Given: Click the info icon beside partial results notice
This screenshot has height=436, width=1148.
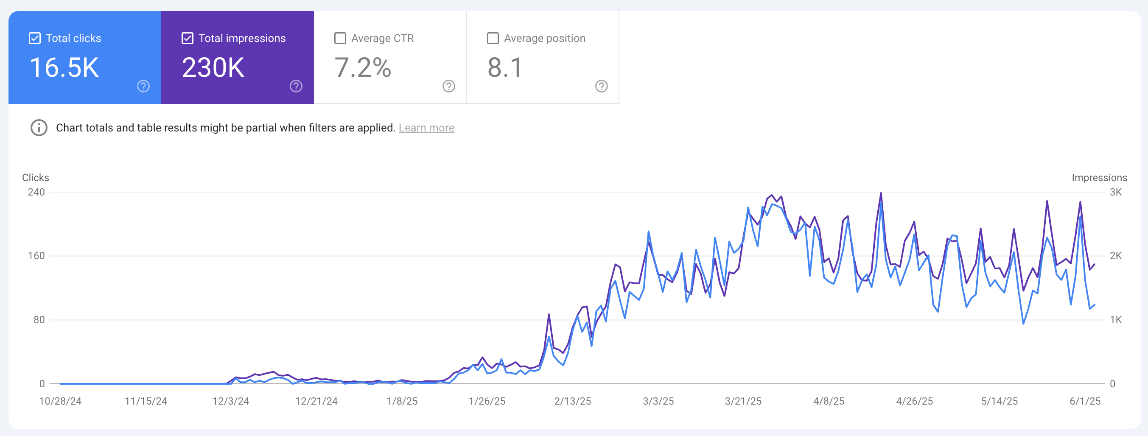Looking at the screenshot, I should (39, 128).
